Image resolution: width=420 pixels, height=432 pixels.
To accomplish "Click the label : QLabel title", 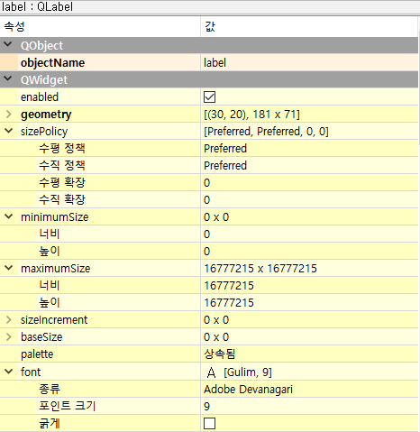I will tap(37, 6).
